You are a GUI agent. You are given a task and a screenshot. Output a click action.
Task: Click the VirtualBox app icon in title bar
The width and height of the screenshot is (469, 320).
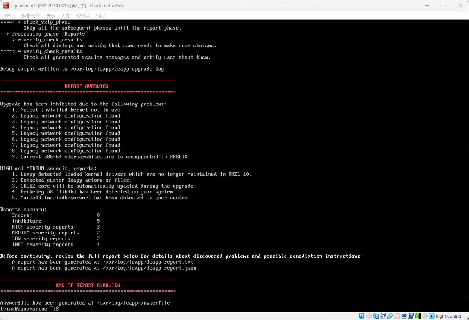click(x=6, y=6)
